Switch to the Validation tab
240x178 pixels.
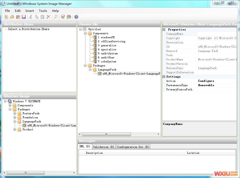pyautogui.click(x=104, y=146)
